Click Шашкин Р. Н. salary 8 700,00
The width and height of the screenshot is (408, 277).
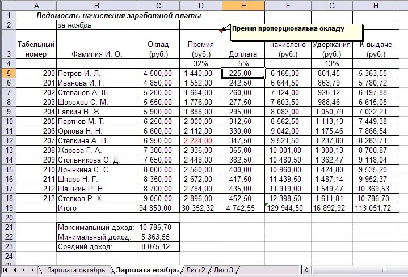[158, 189]
